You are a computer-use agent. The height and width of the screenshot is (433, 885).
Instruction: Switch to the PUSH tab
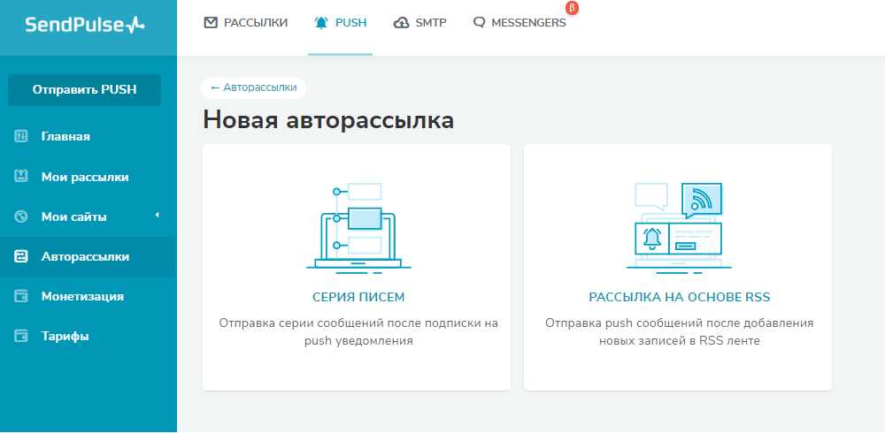click(x=341, y=23)
